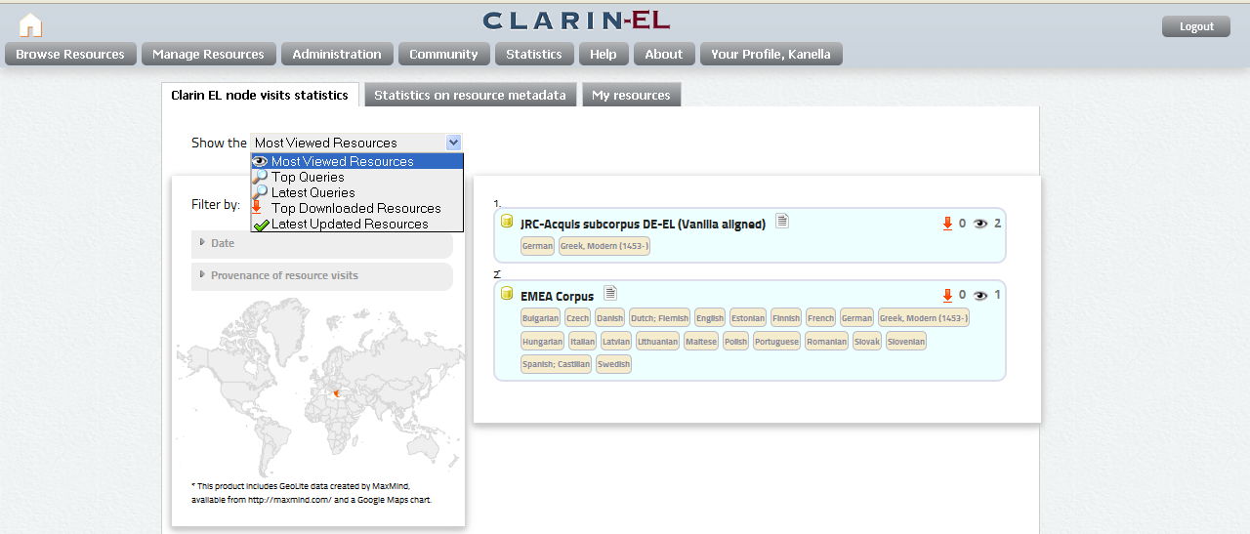Open EMEA Corpus resource link
This screenshot has width=1250, height=534.
557,296
